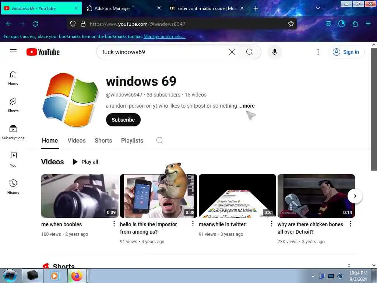Open Shorts in the sidebar

[x=13, y=105]
